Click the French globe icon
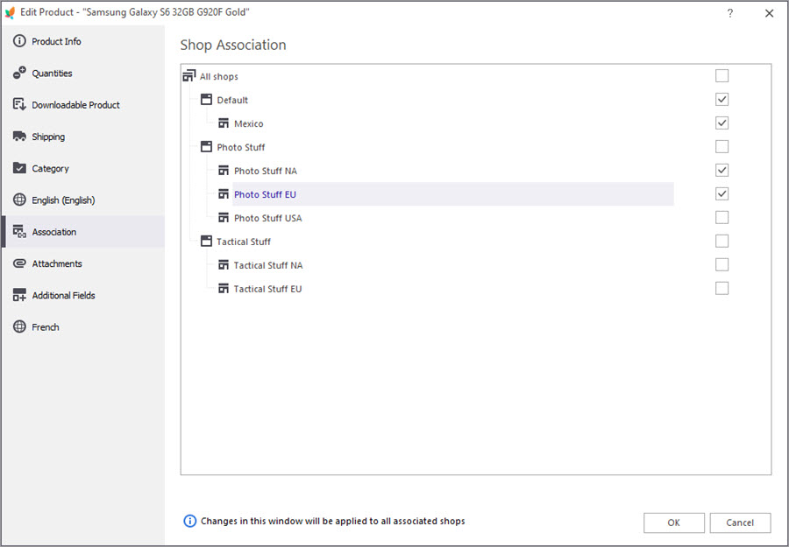Screen dimensions: 789x547 (19, 327)
